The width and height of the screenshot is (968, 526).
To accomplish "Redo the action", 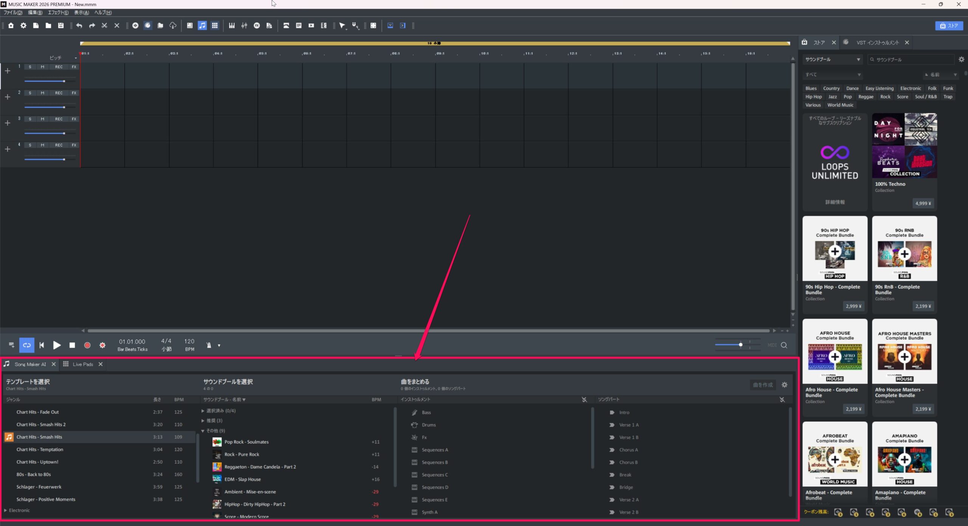I will [92, 25].
